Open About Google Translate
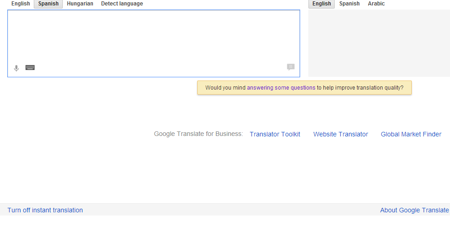Screen dimensions: 450x236 (x=414, y=210)
